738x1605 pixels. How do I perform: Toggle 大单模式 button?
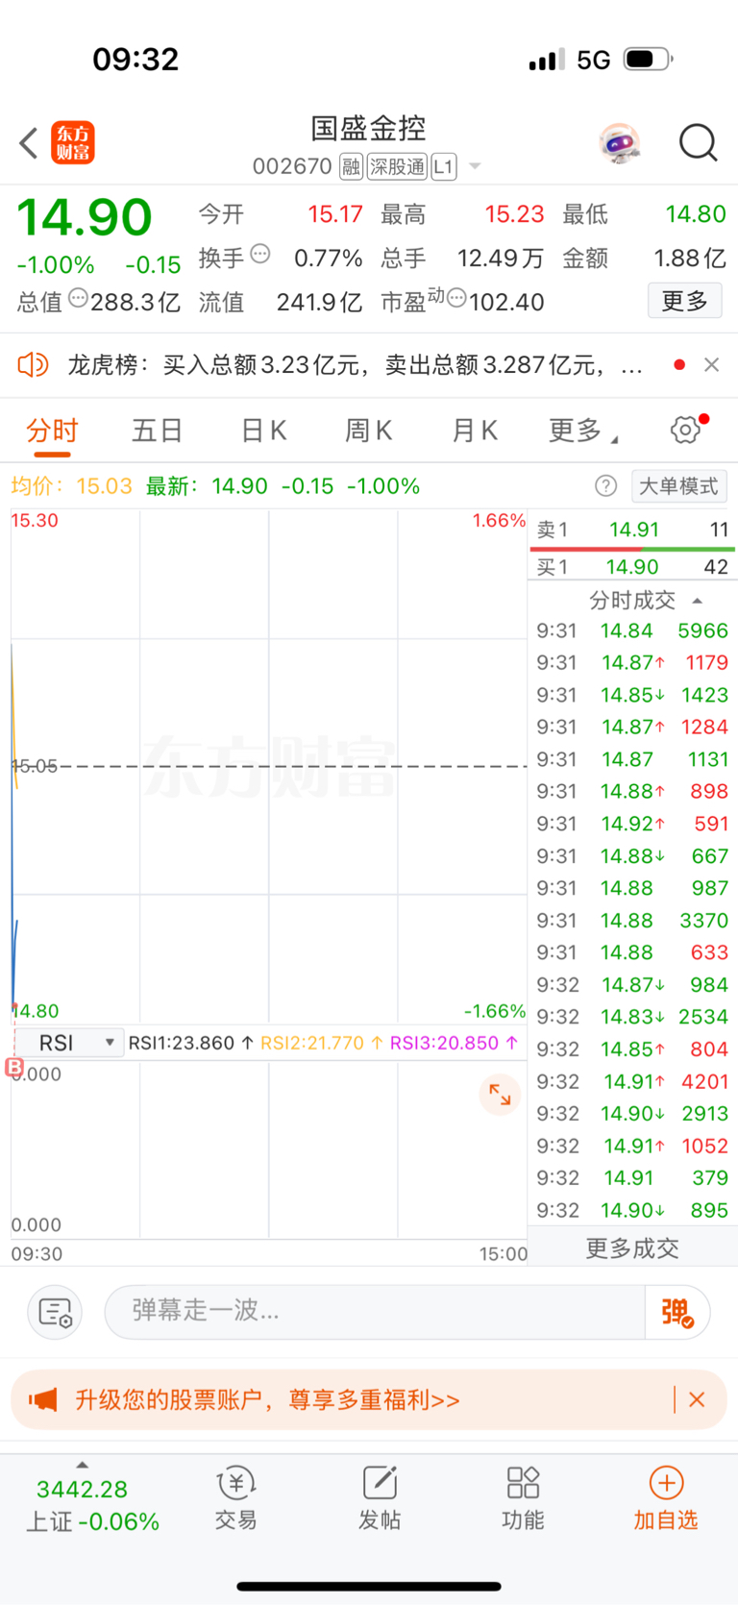point(678,486)
